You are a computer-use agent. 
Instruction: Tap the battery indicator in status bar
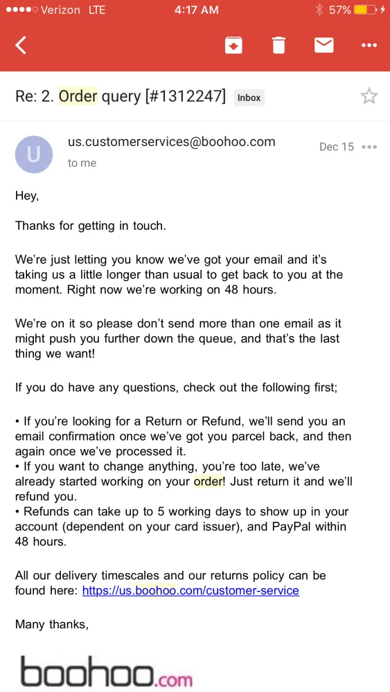366,10
